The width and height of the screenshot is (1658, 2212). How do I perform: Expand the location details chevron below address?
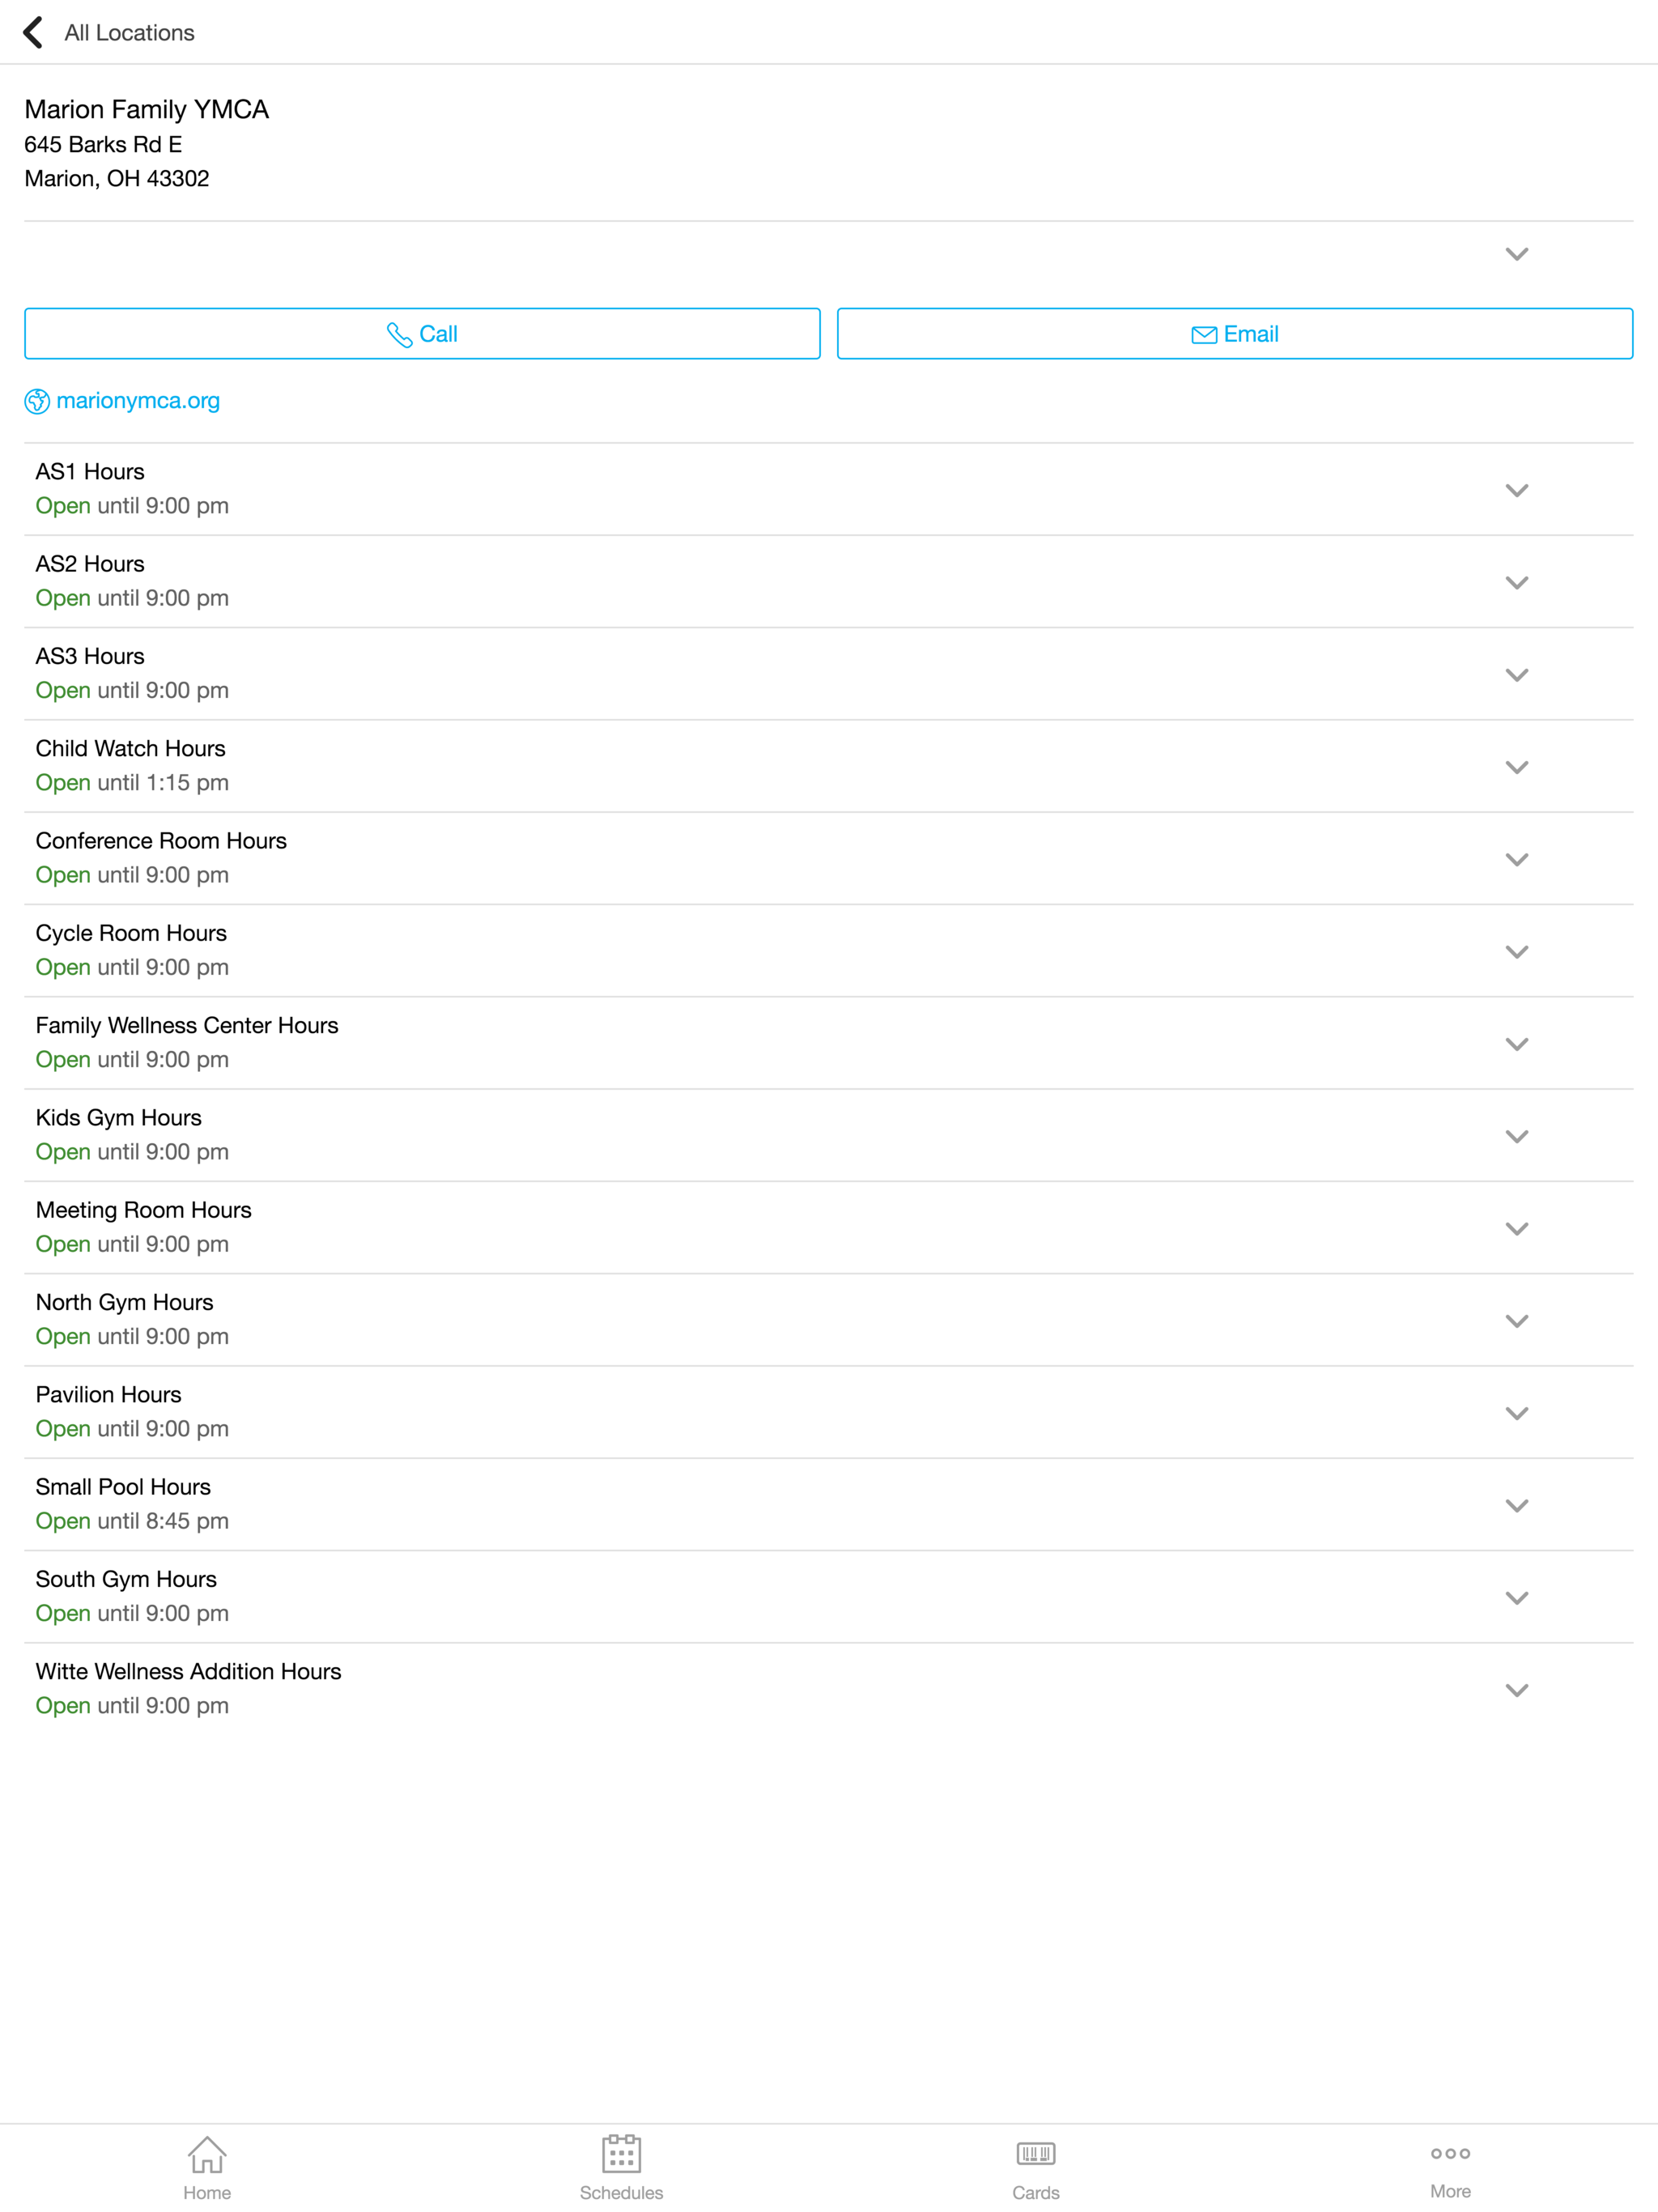click(1517, 254)
